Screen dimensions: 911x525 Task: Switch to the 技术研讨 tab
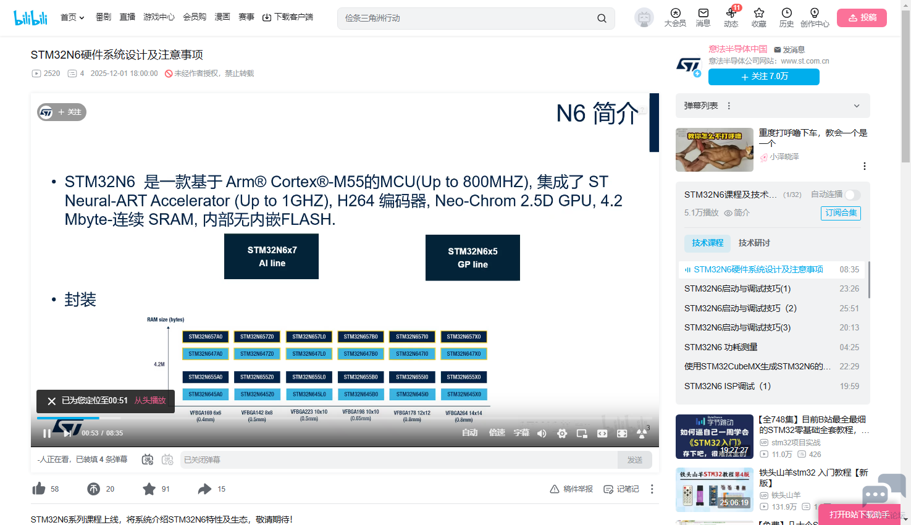pos(754,243)
